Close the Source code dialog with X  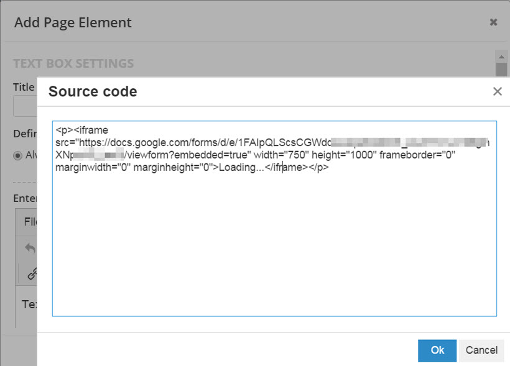pyautogui.click(x=497, y=92)
